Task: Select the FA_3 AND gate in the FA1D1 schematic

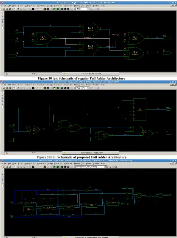Action: [91, 29]
